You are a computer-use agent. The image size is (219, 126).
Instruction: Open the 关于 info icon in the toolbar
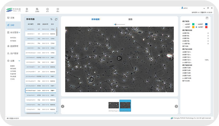[x=47, y=9]
